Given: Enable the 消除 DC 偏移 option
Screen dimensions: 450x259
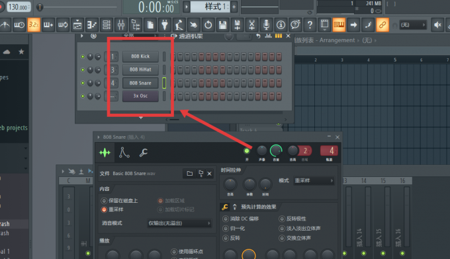Looking at the screenshot, I should pos(240,219).
